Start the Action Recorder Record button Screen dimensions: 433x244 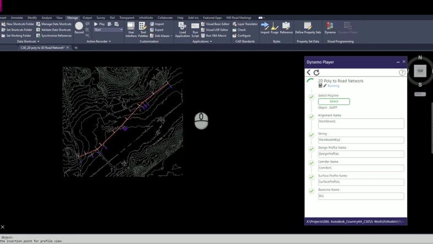(79, 28)
